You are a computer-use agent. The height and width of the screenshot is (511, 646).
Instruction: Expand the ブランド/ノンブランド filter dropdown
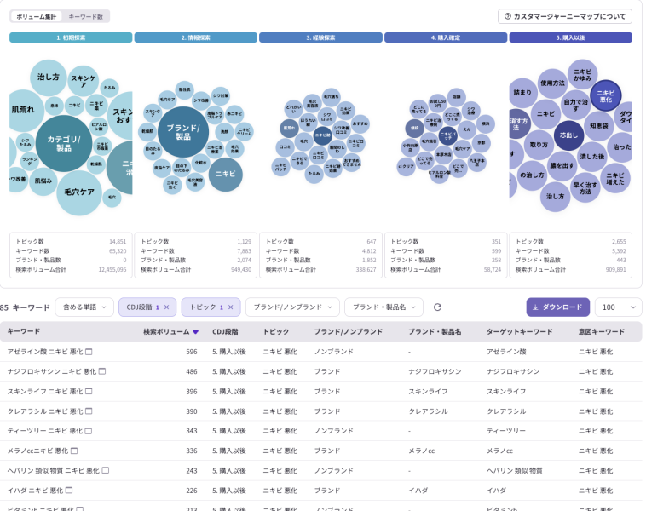292,307
